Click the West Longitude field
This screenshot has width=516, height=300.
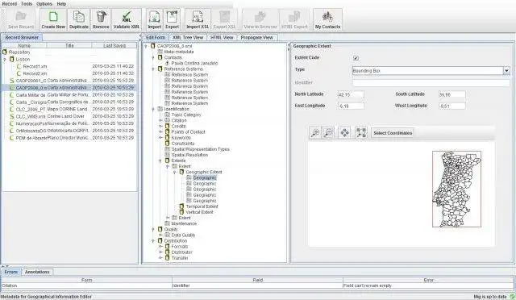[452, 106]
